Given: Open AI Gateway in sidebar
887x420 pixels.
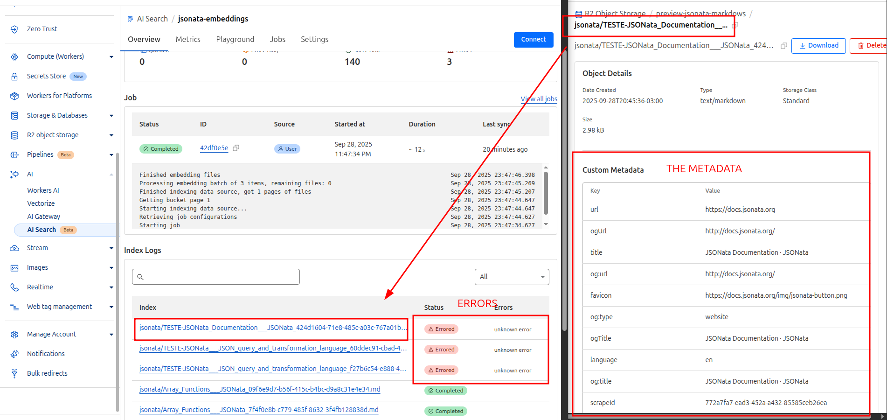Looking at the screenshot, I should pos(43,217).
